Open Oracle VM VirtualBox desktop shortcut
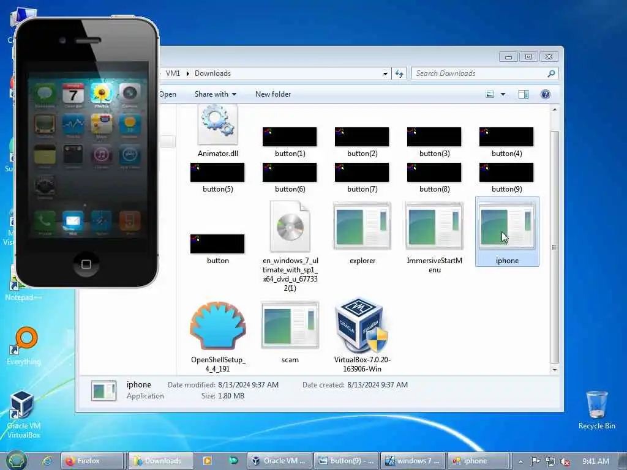Viewport: 627px width, 470px height. 23,414
